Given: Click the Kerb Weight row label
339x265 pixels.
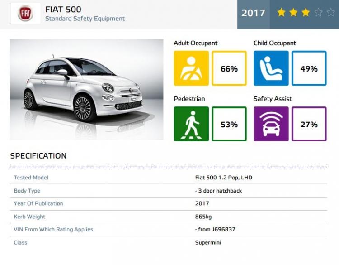Looking at the screenshot, I should pos(30,217).
